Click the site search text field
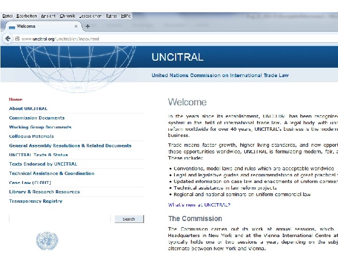Viewport: 338px width, 254px height. (60, 219)
